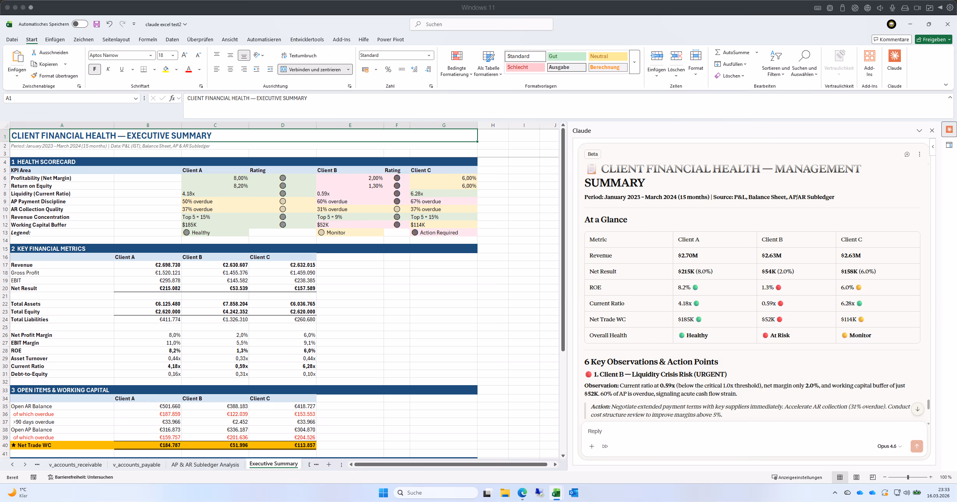Expand the Standard number format dropdown
Viewport: 957px width, 502px height.
(429, 55)
